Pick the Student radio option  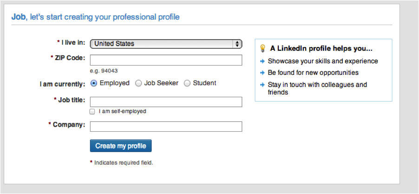coord(187,83)
